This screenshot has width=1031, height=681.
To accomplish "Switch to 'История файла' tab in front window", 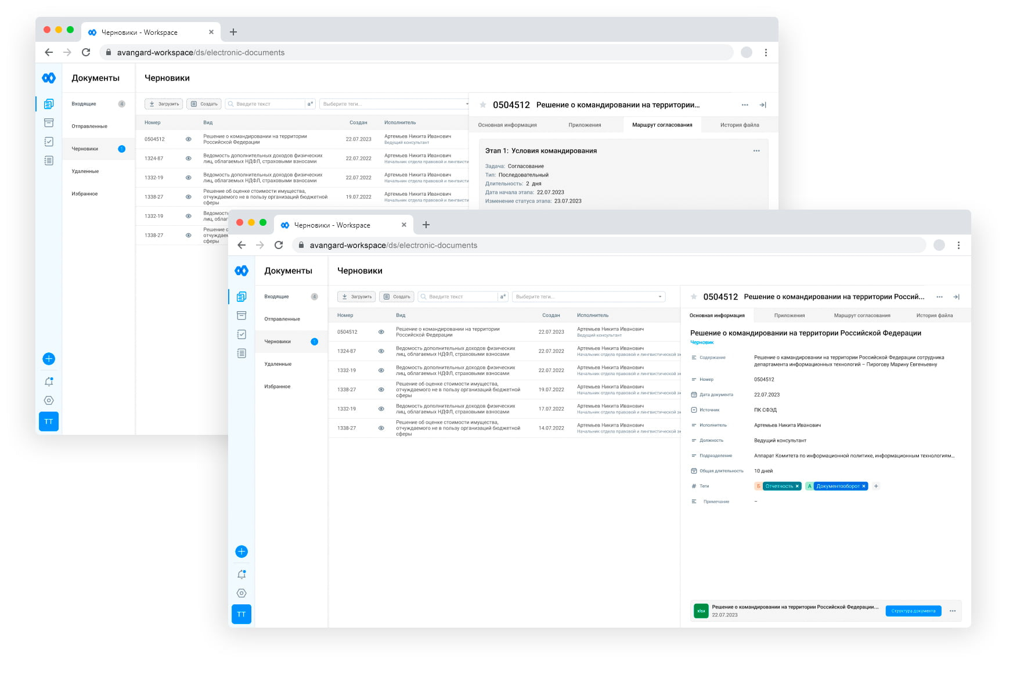I will [x=934, y=316].
